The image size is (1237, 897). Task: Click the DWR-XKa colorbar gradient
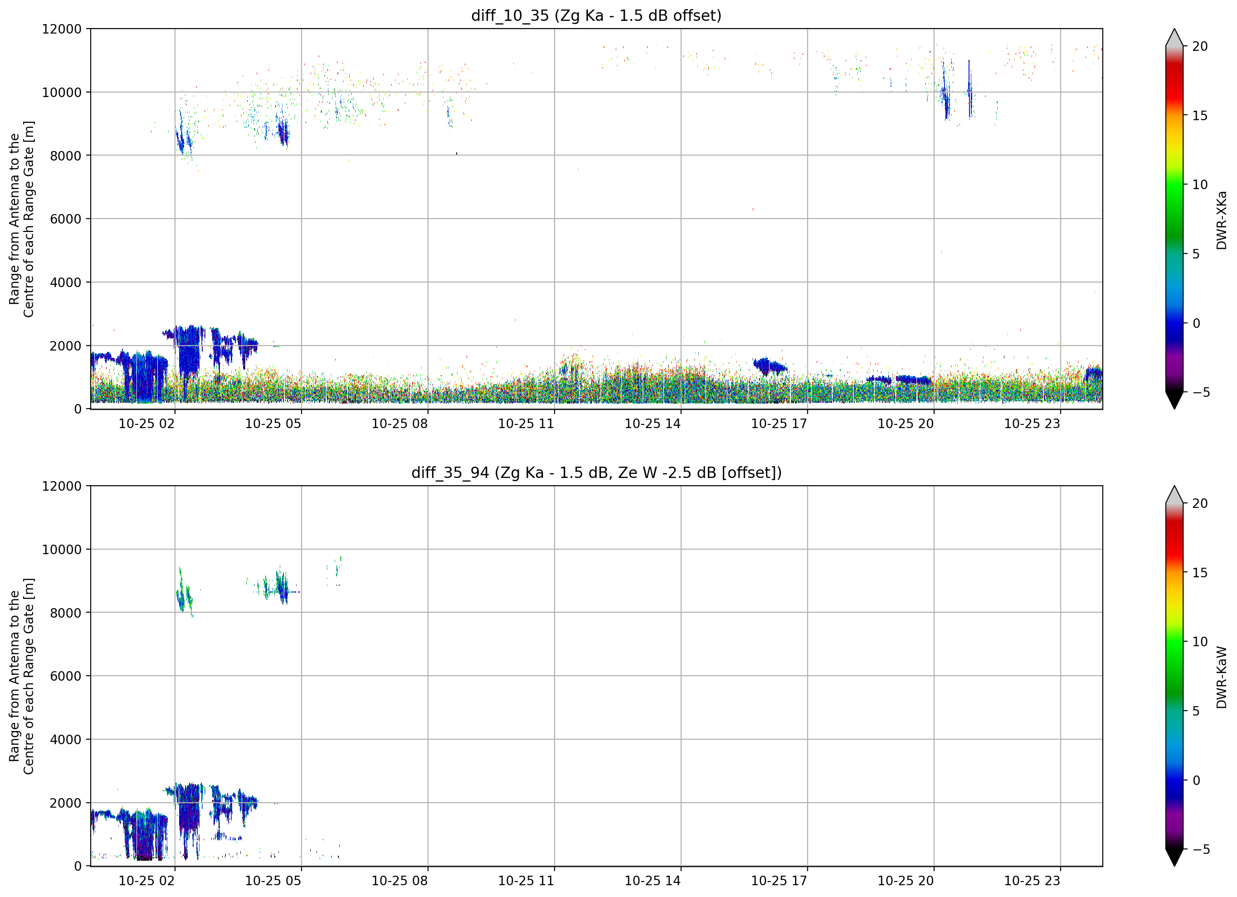[x=1174, y=219]
